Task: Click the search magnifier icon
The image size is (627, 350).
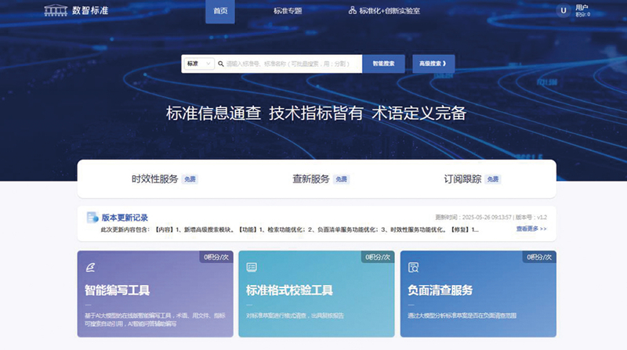Action: click(x=221, y=63)
